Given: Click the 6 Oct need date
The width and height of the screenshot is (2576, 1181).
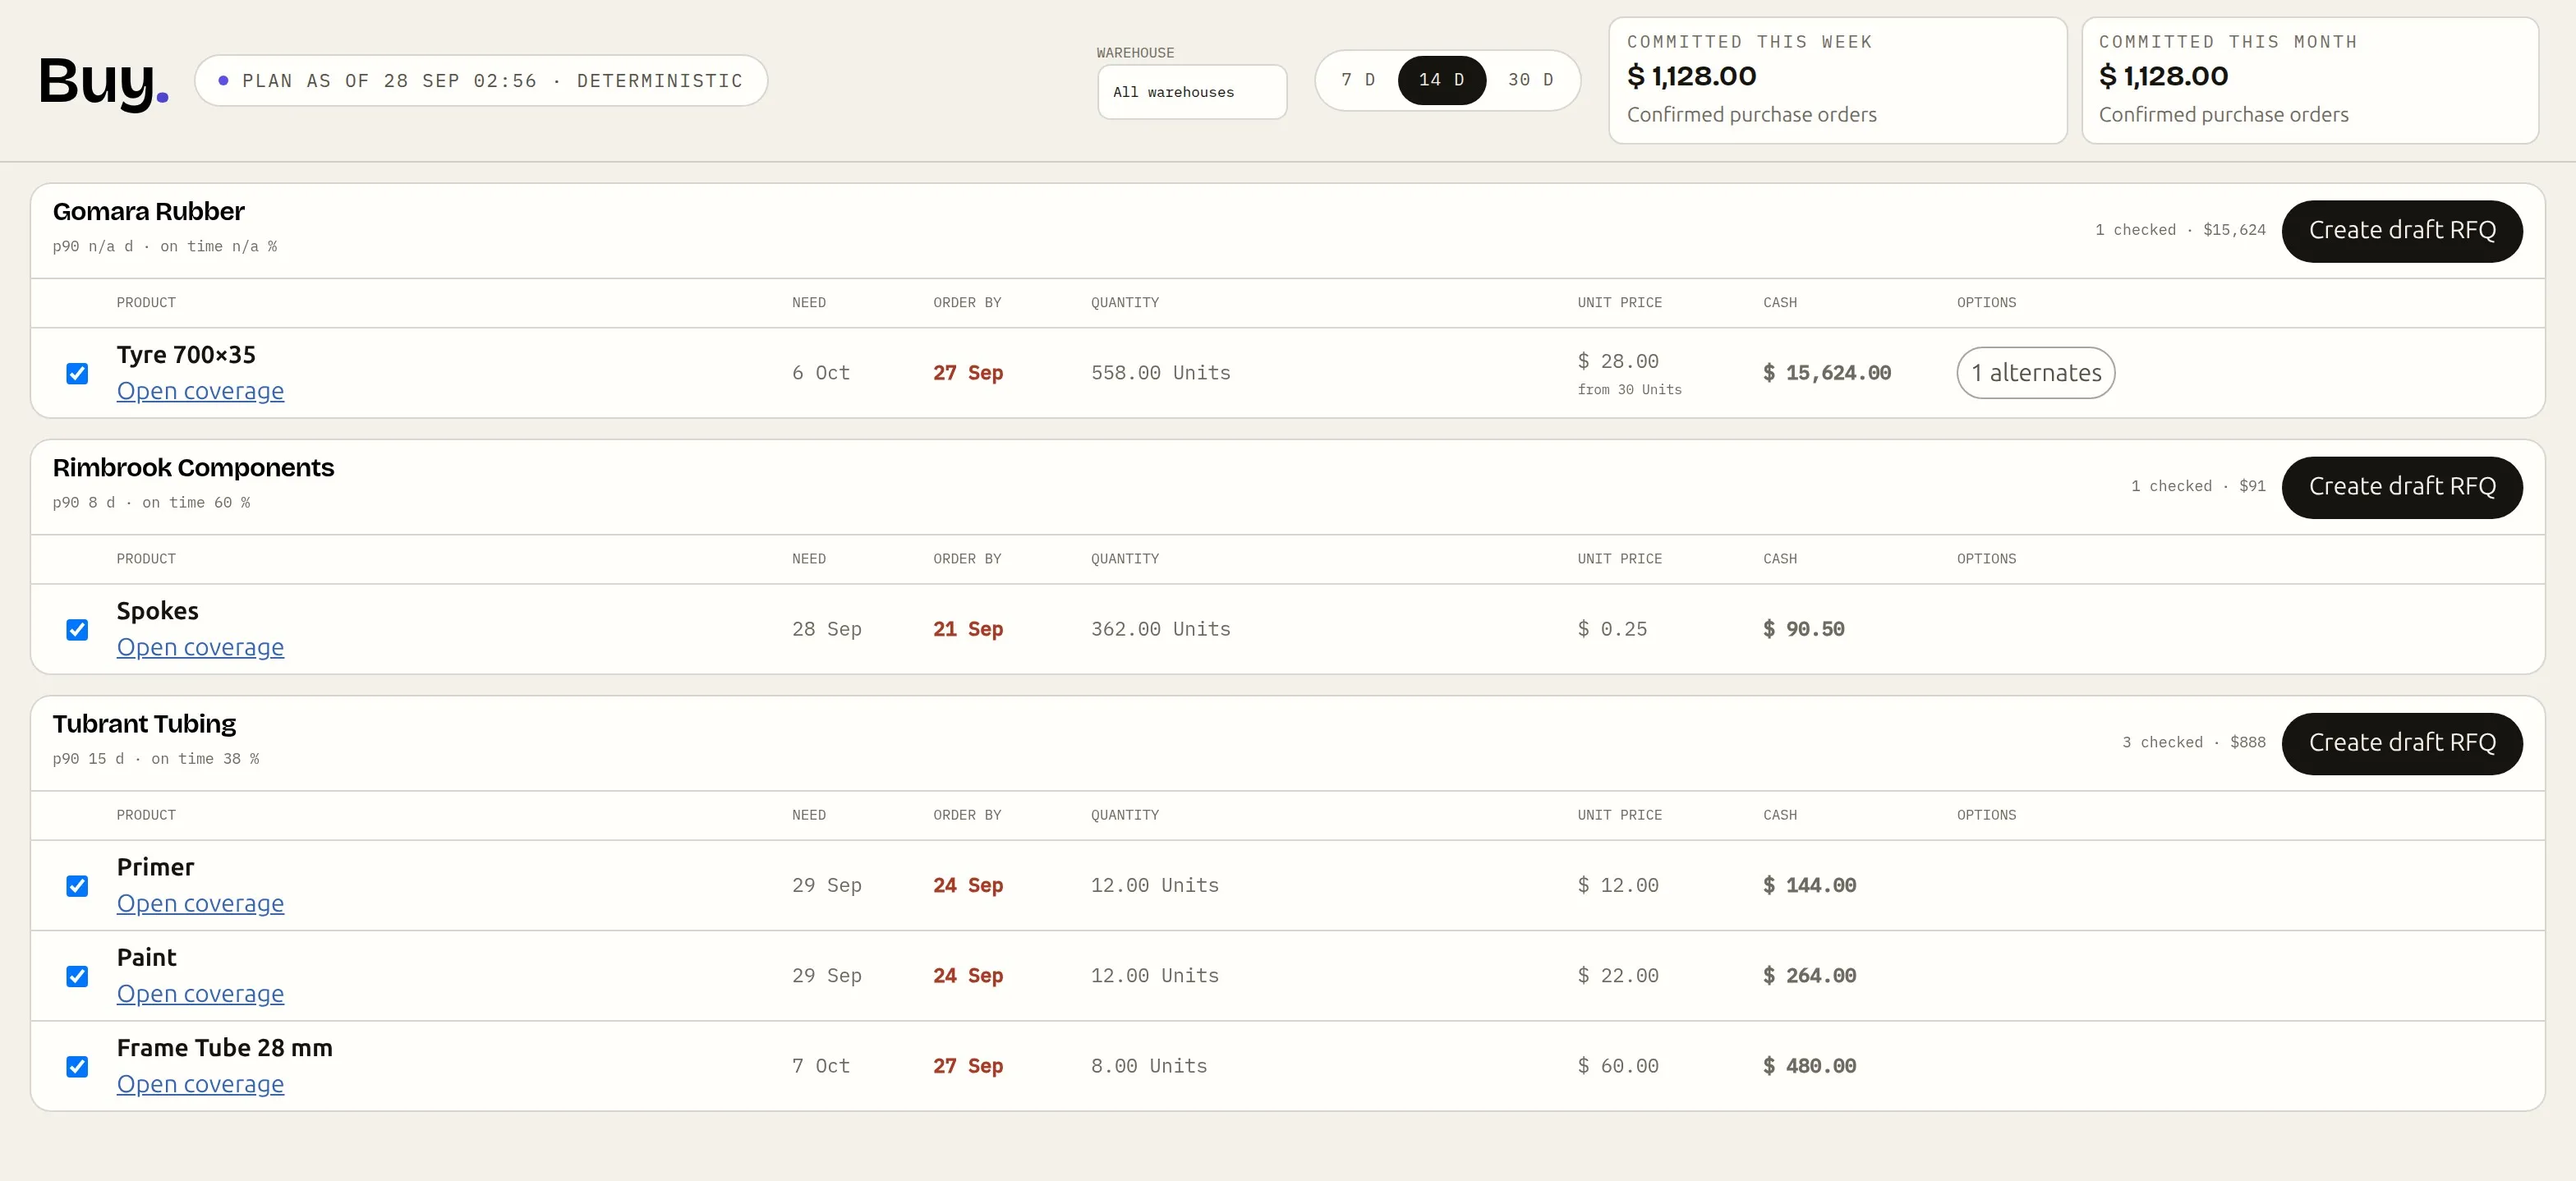Looking at the screenshot, I should 821,373.
